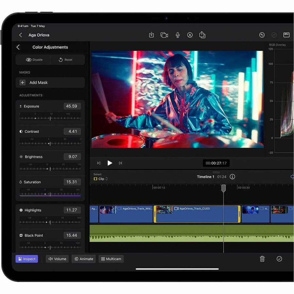Tap the timecode display 00:00:27:17
This screenshot has width=294, height=294.
[x=216, y=163]
